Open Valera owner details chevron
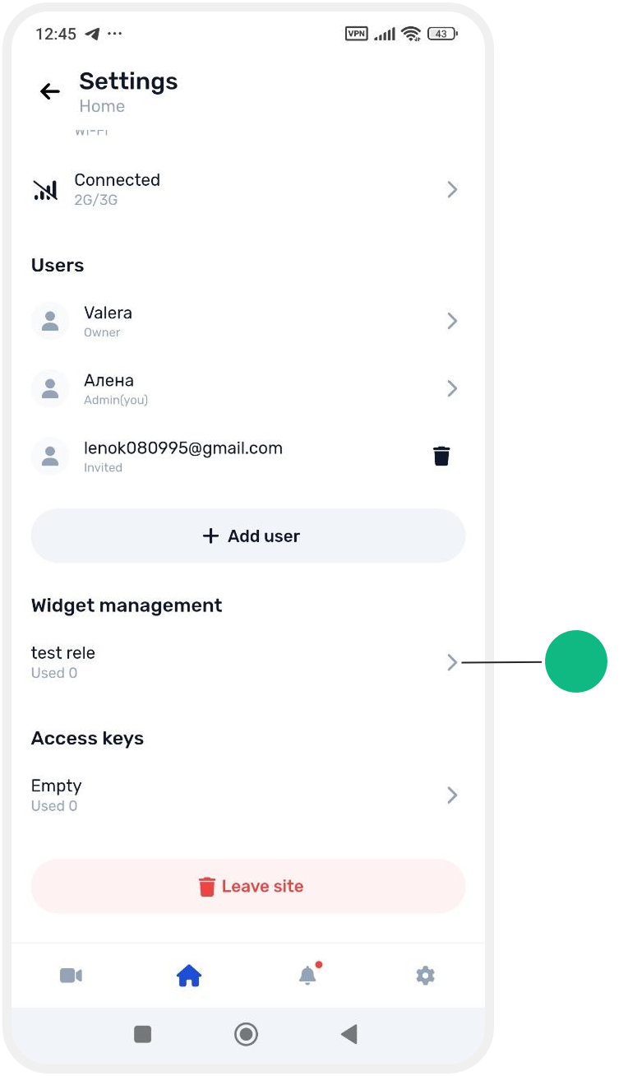The image size is (628, 1076). pyautogui.click(x=452, y=321)
